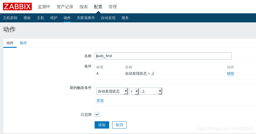Go to 模板 submenu
This screenshot has width=256, height=134.
(x=27, y=18)
